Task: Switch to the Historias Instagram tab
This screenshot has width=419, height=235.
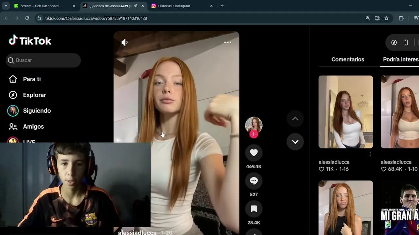Action: (x=174, y=6)
